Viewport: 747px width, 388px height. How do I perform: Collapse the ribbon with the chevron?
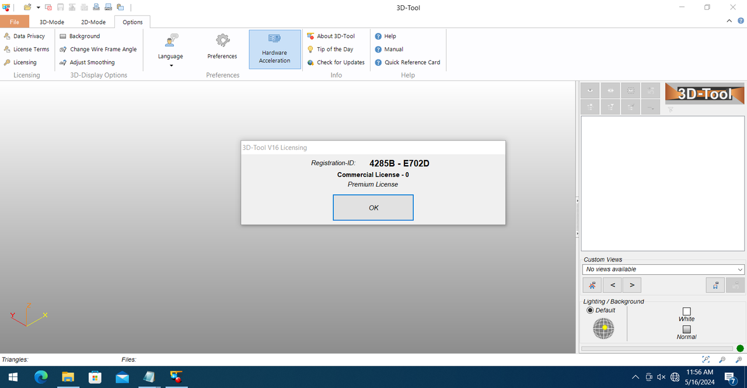pyautogui.click(x=729, y=21)
